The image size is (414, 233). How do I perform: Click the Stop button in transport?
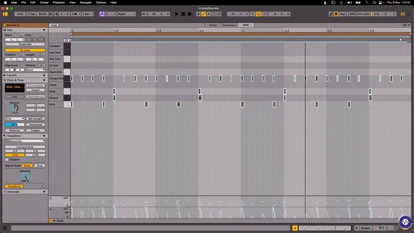[183, 14]
